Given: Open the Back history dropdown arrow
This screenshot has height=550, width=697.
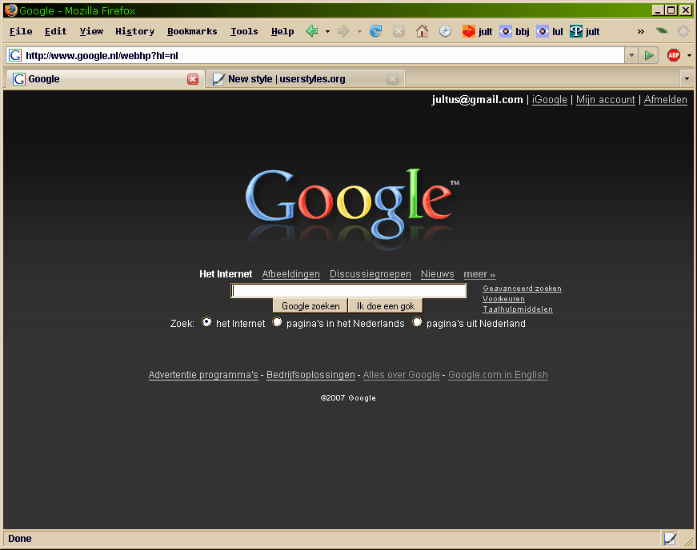Looking at the screenshot, I should coord(327,31).
